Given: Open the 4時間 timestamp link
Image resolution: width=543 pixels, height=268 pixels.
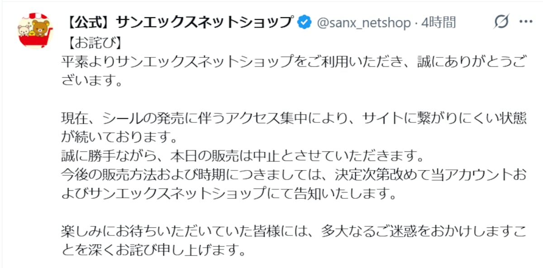Looking at the screenshot, I should (x=438, y=21).
